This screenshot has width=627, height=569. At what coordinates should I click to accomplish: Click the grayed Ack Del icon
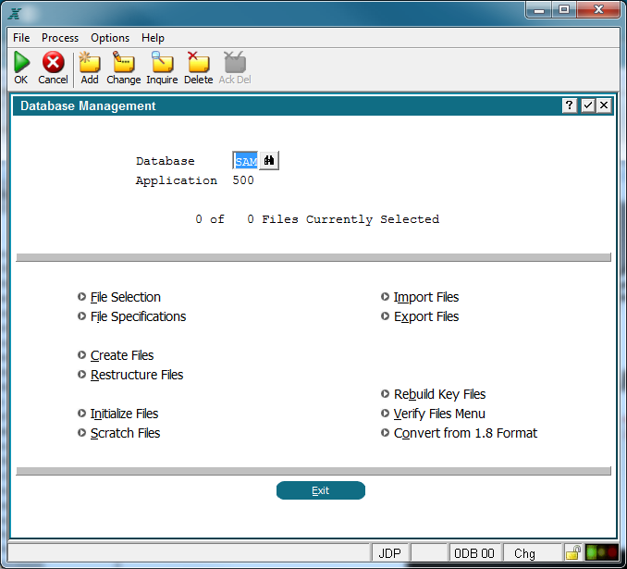tap(235, 62)
